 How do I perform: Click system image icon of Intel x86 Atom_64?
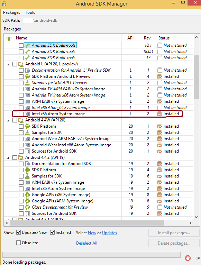click(27, 108)
